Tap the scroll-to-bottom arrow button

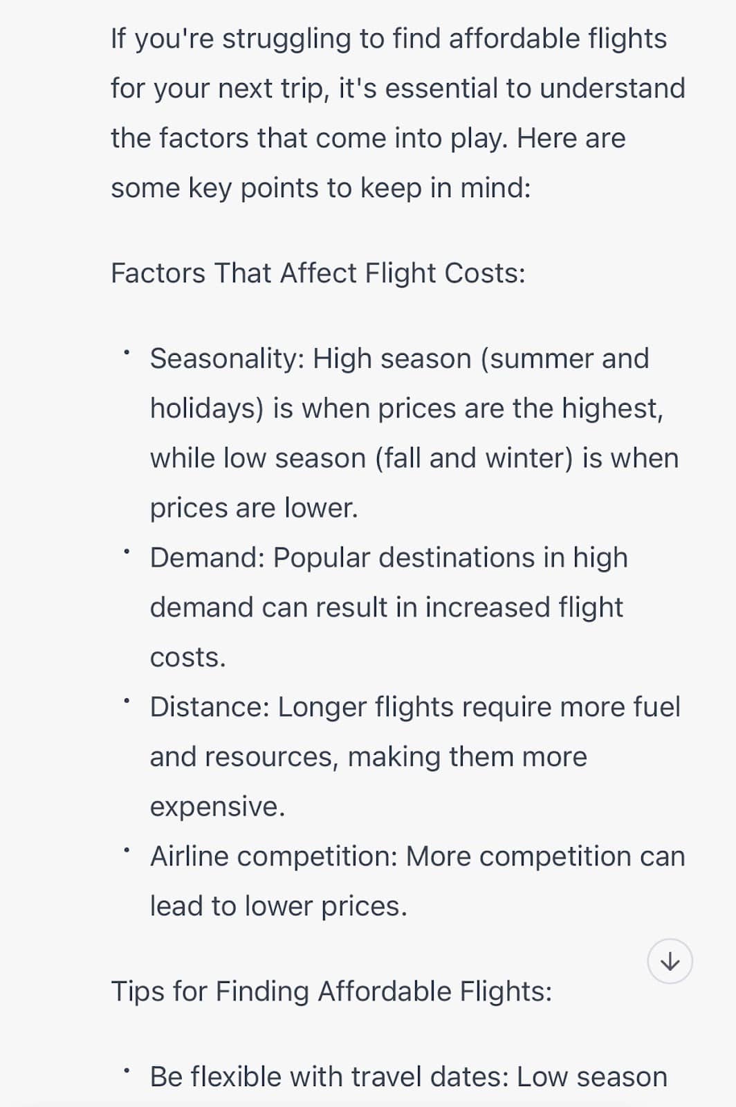pos(670,961)
